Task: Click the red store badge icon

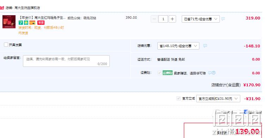Action: 2,8
